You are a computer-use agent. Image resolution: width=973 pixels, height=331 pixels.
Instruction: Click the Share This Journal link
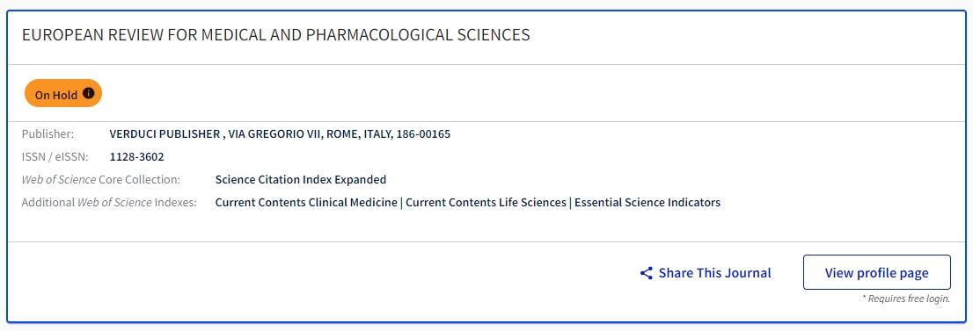coord(706,273)
